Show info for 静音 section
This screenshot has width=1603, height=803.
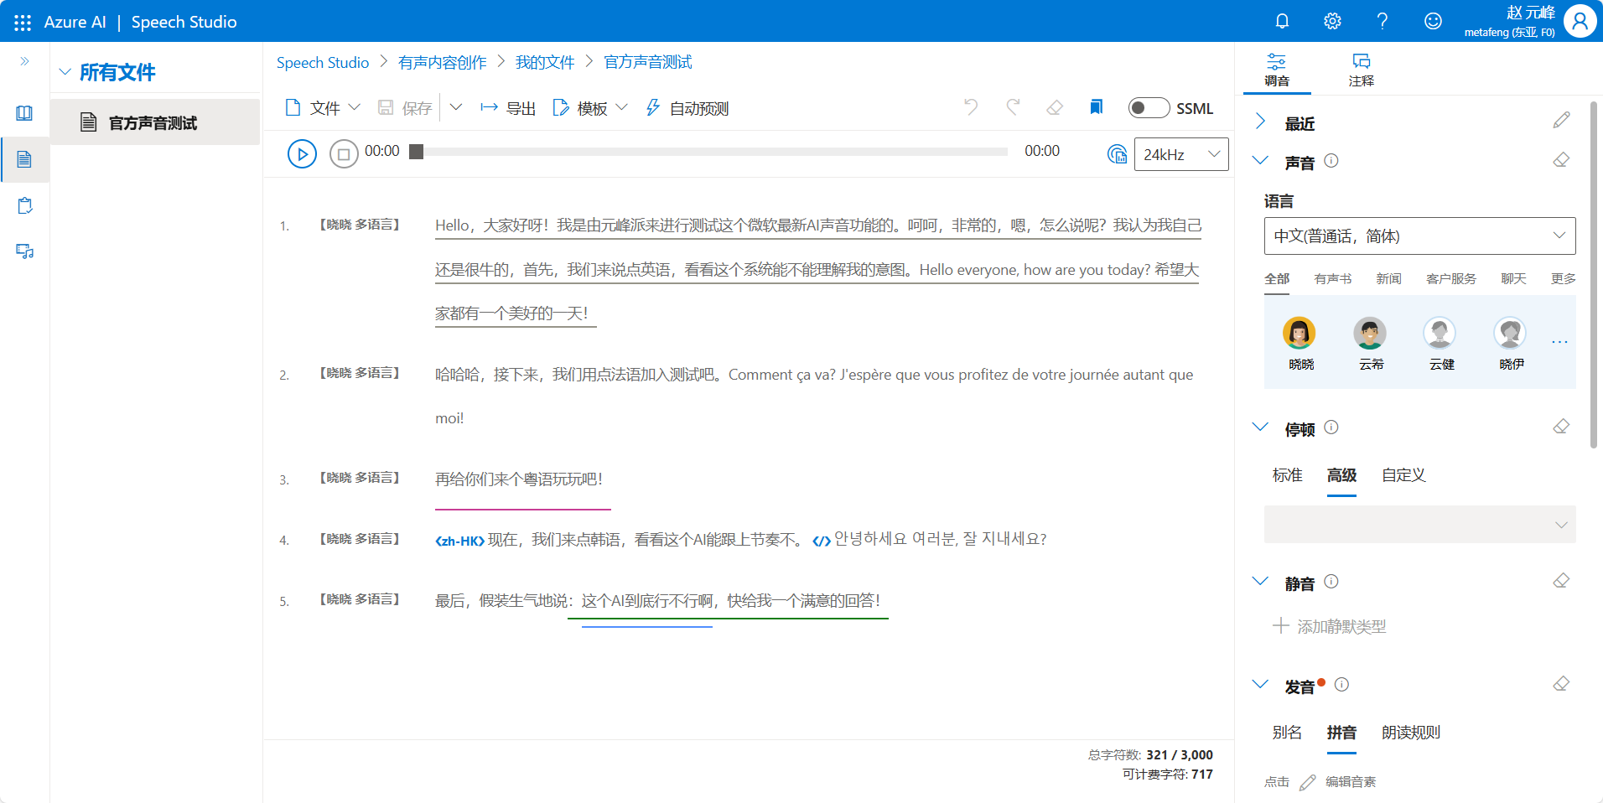pos(1331,582)
